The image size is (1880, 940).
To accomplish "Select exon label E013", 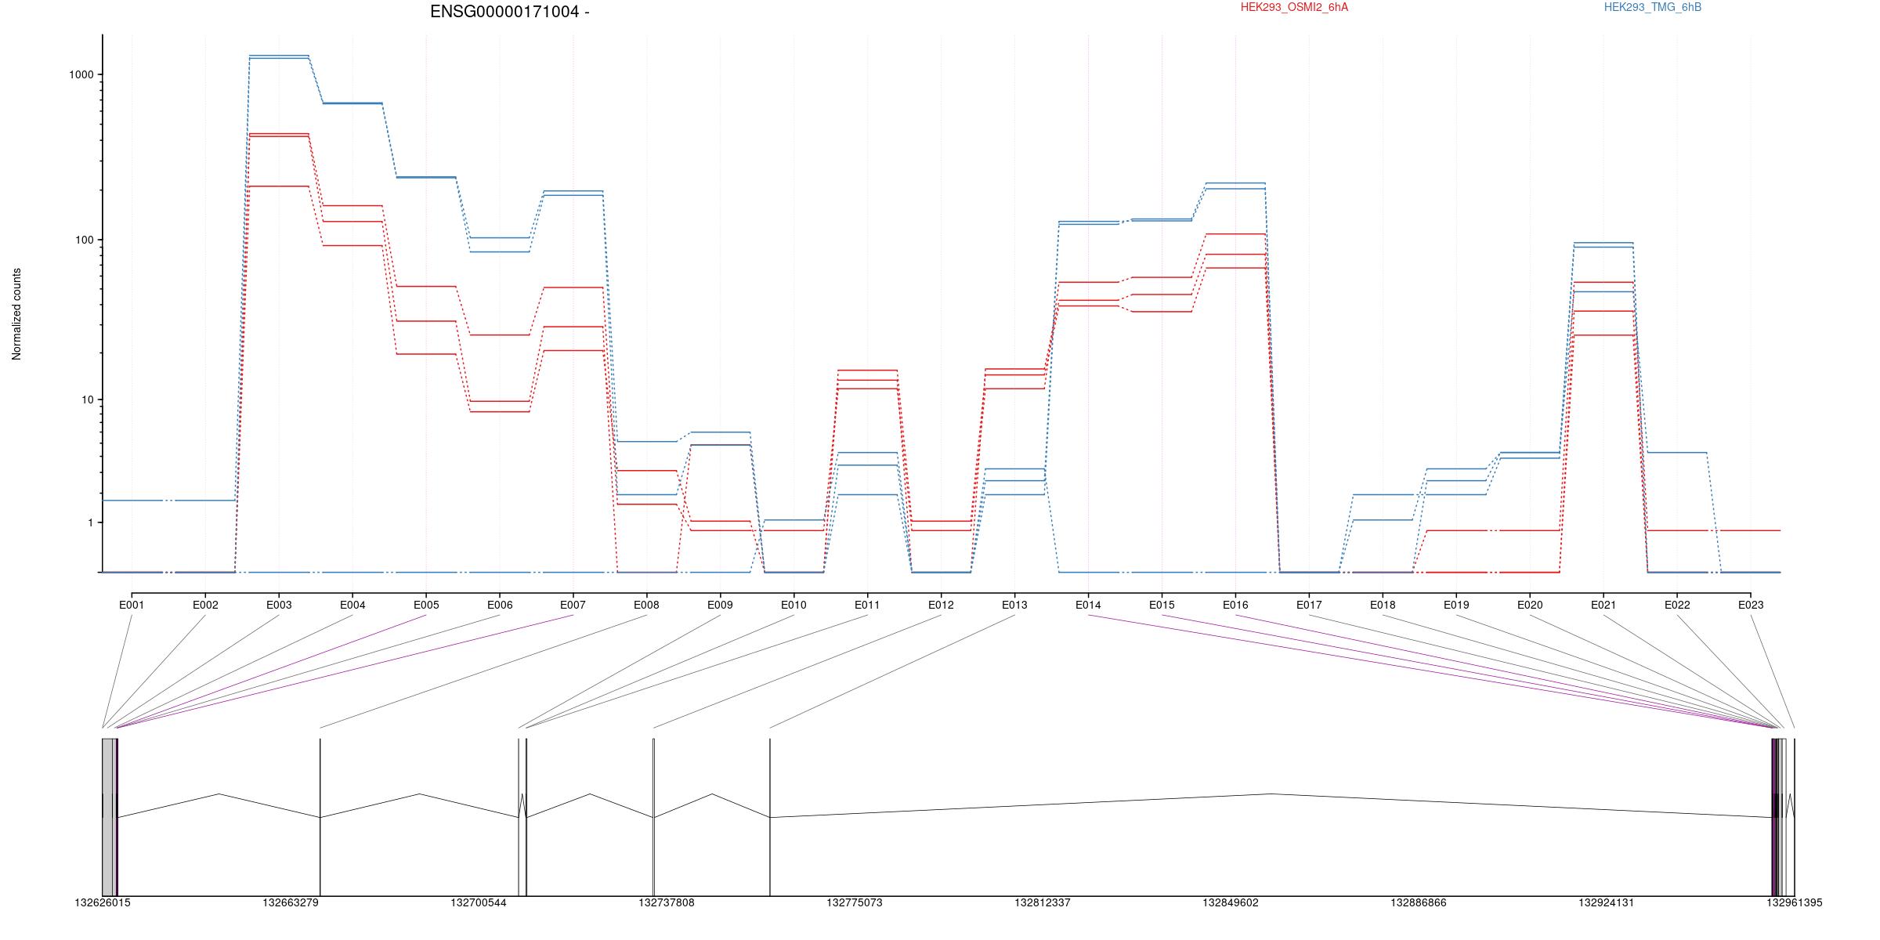I will coord(1014,605).
